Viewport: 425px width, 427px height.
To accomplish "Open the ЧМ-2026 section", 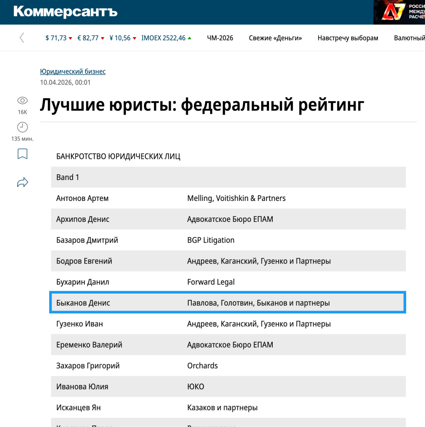I will tap(220, 38).
